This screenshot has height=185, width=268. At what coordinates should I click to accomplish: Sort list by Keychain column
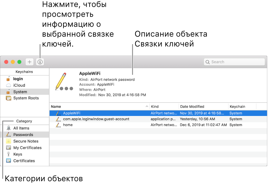pos(242,107)
